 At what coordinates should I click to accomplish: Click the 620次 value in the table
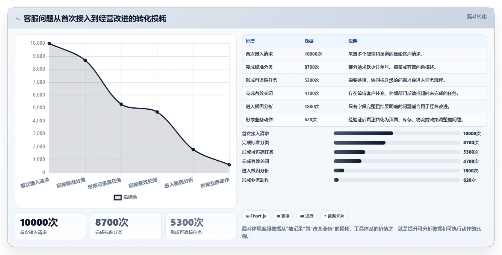tap(310, 120)
